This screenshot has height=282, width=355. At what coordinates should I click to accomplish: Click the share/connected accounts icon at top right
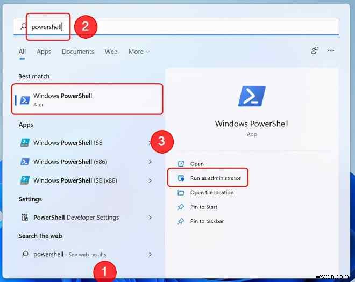(x=315, y=50)
